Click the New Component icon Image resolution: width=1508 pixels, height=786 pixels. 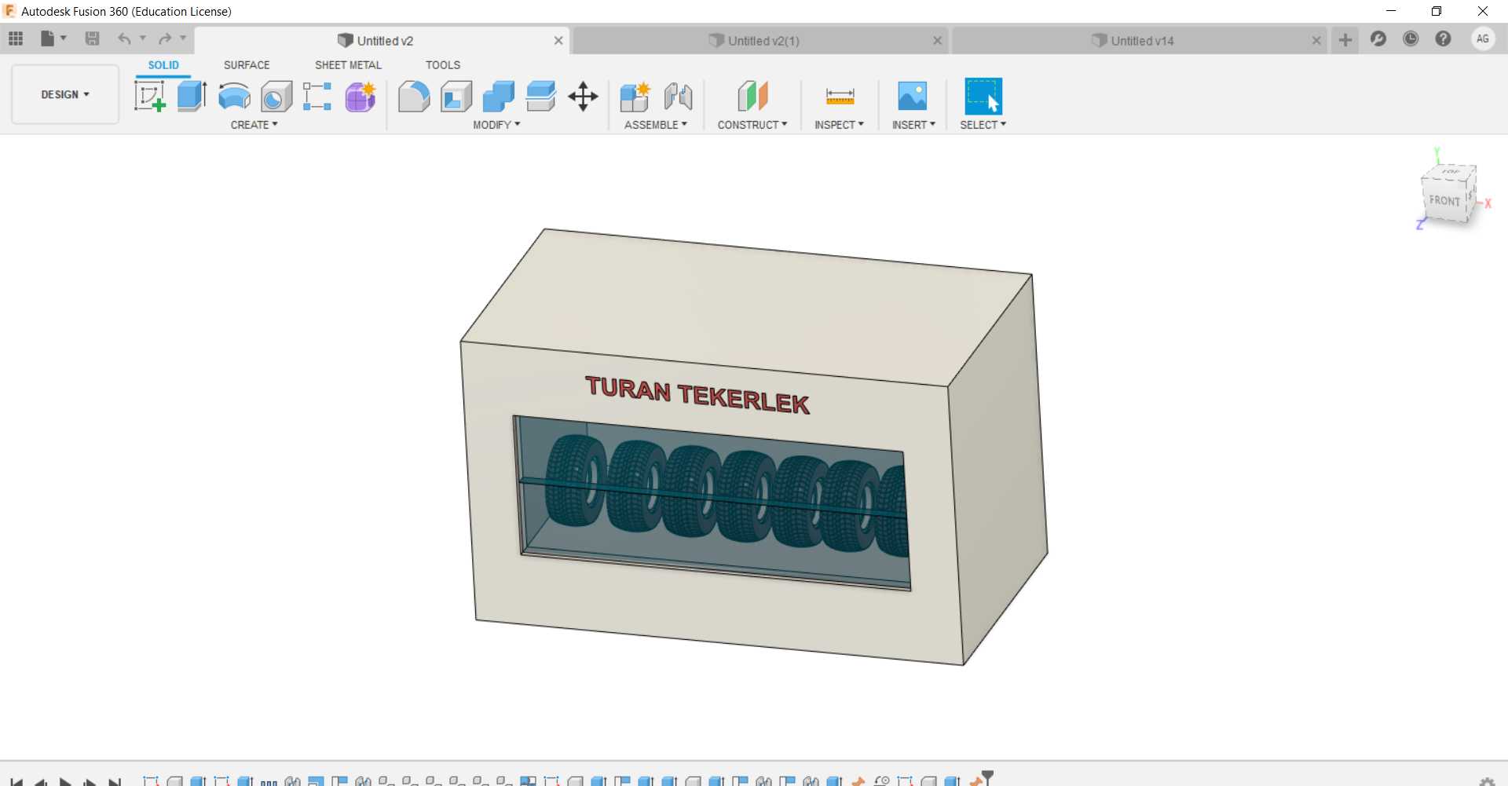point(635,97)
